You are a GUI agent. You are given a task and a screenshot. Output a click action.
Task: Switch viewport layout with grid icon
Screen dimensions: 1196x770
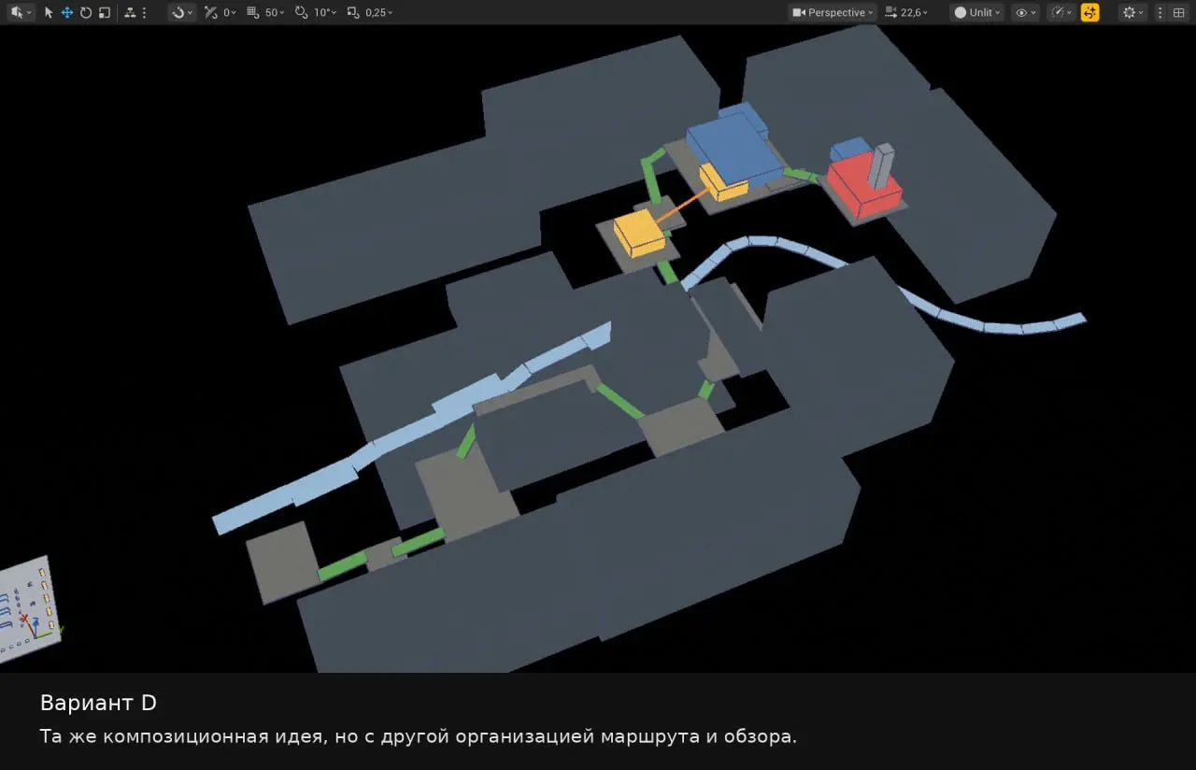click(x=1178, y=12)
